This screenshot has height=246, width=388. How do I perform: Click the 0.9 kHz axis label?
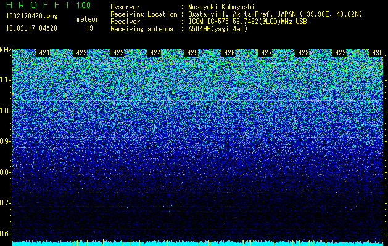[5, 141]
